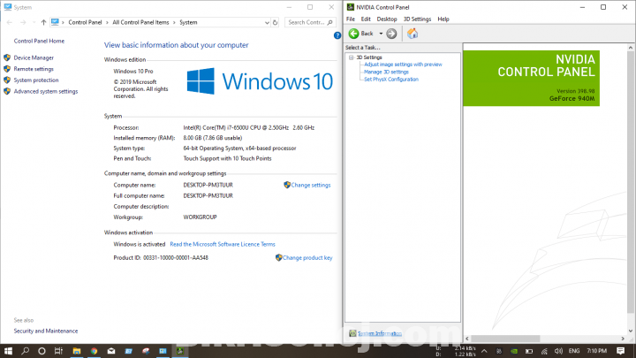Open Security and Maintenance link

[46, 331]
